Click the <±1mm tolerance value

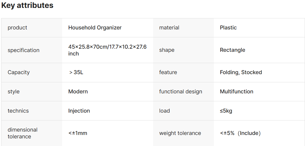[78, 133]
